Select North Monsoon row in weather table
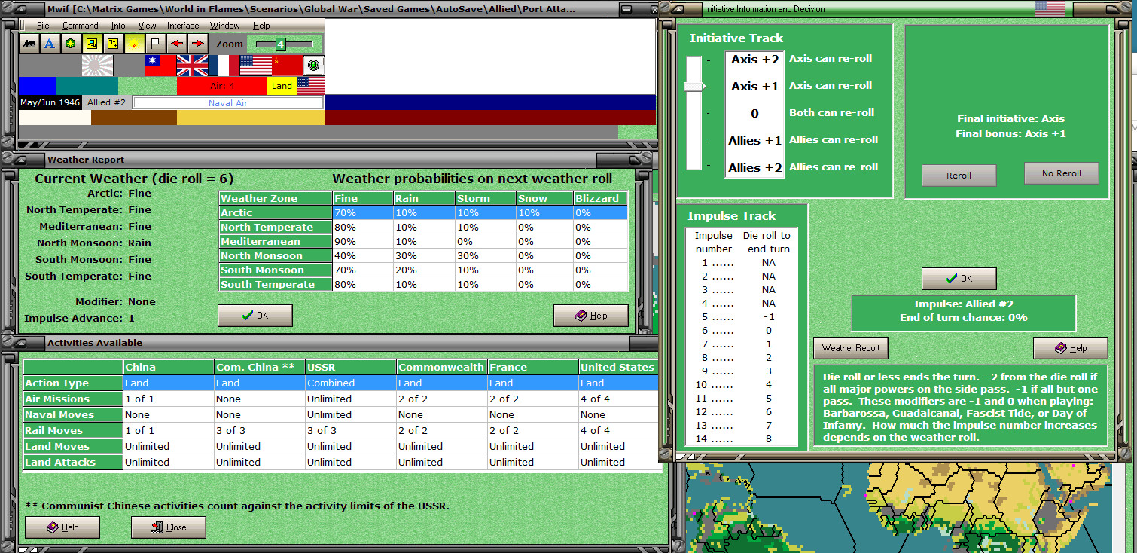This screenshot has height=553, width=1137. [x=424, y=256]
